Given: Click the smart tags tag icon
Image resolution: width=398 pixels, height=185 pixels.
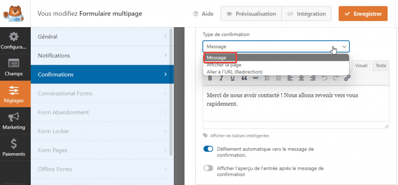Looking at the screenshot, I should click(x=205, y=136).
